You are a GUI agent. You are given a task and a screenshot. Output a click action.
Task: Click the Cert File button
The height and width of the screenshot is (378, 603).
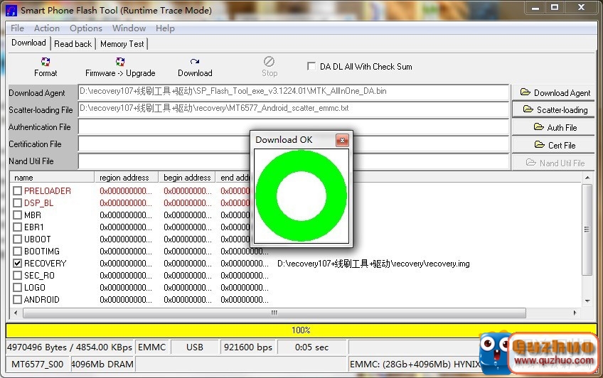pyautogui.click(x=553, y=145)
